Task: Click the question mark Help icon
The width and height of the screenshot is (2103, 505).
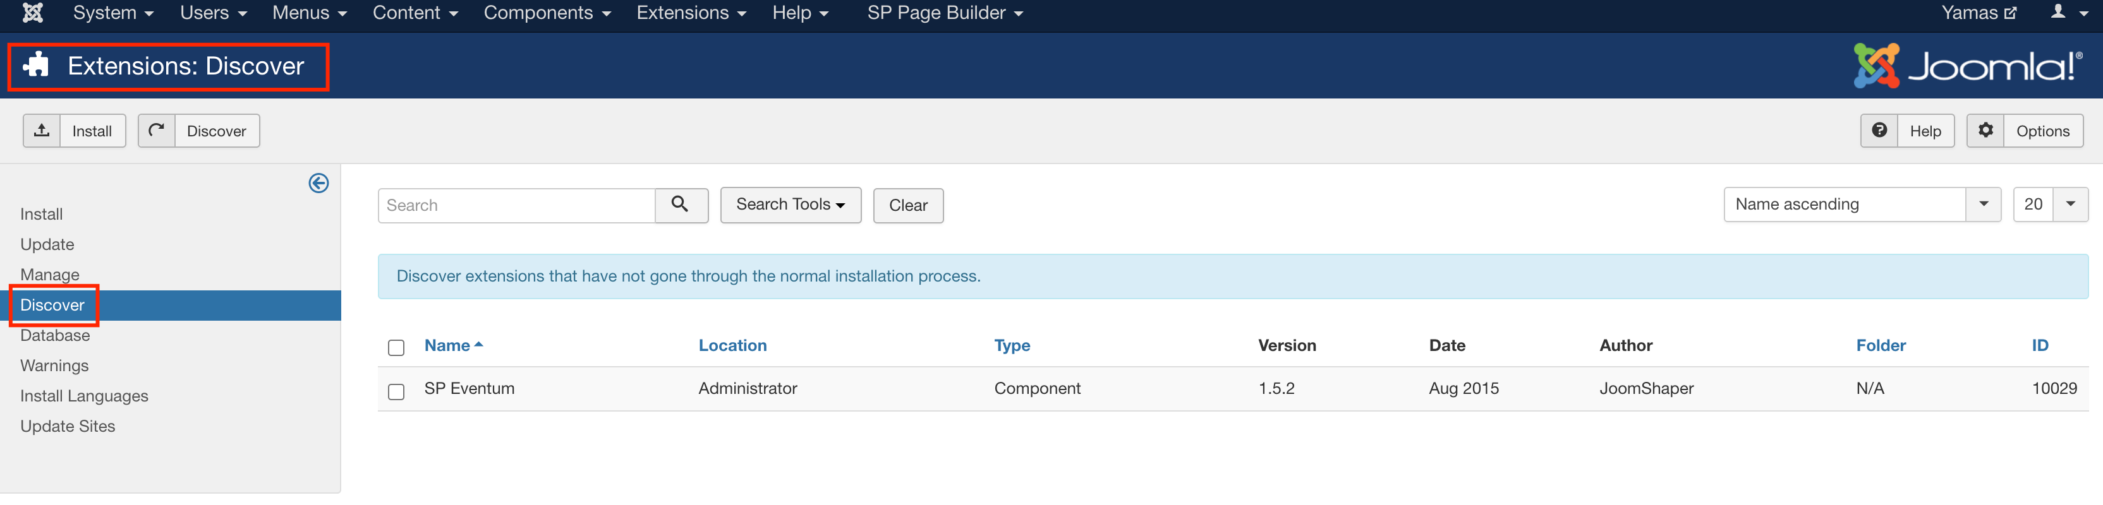Action: [x=1879, y=131]
